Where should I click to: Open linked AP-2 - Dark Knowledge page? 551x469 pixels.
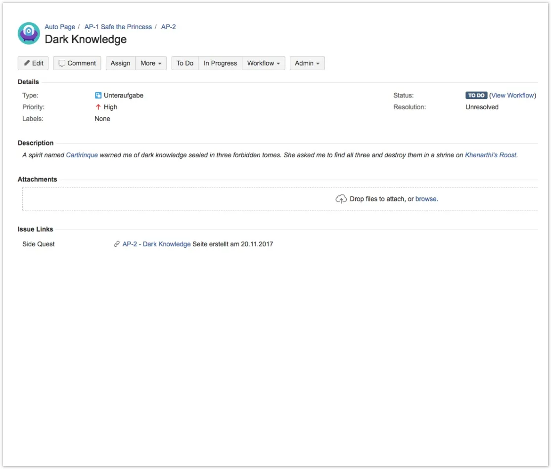tap(156, 244)
